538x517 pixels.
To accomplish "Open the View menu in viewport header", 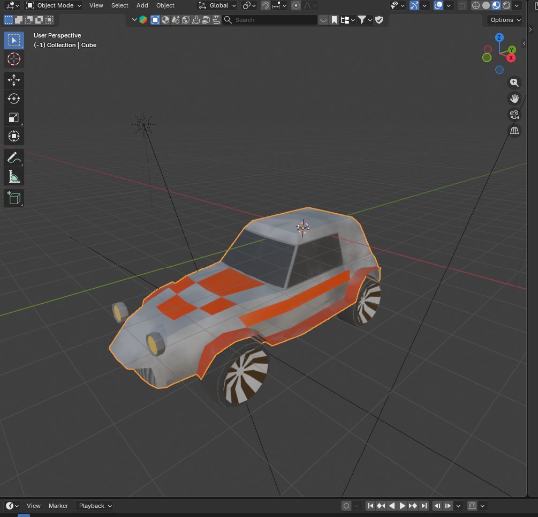I will point(96,5).
